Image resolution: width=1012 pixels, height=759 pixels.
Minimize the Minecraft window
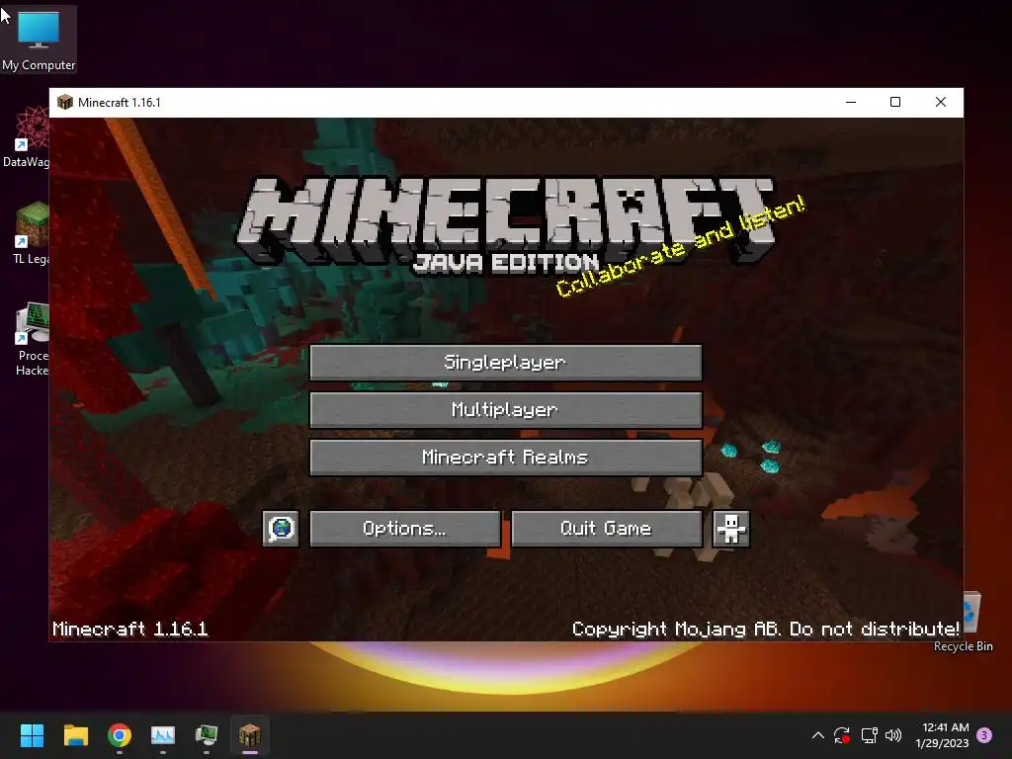[x=851, y=102]
